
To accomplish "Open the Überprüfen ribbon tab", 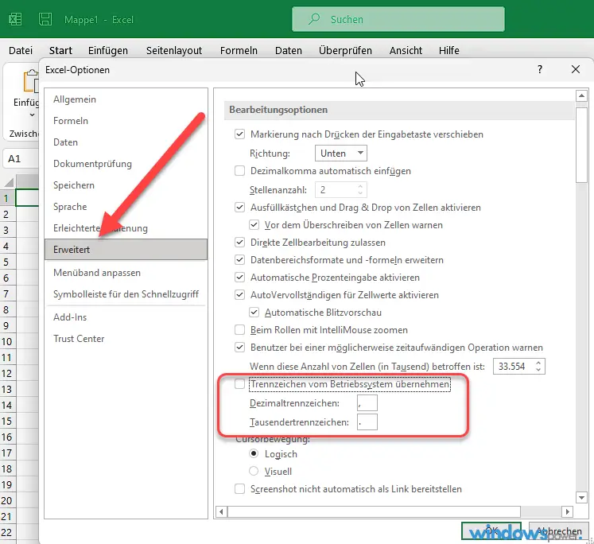I will coord(345,50).
